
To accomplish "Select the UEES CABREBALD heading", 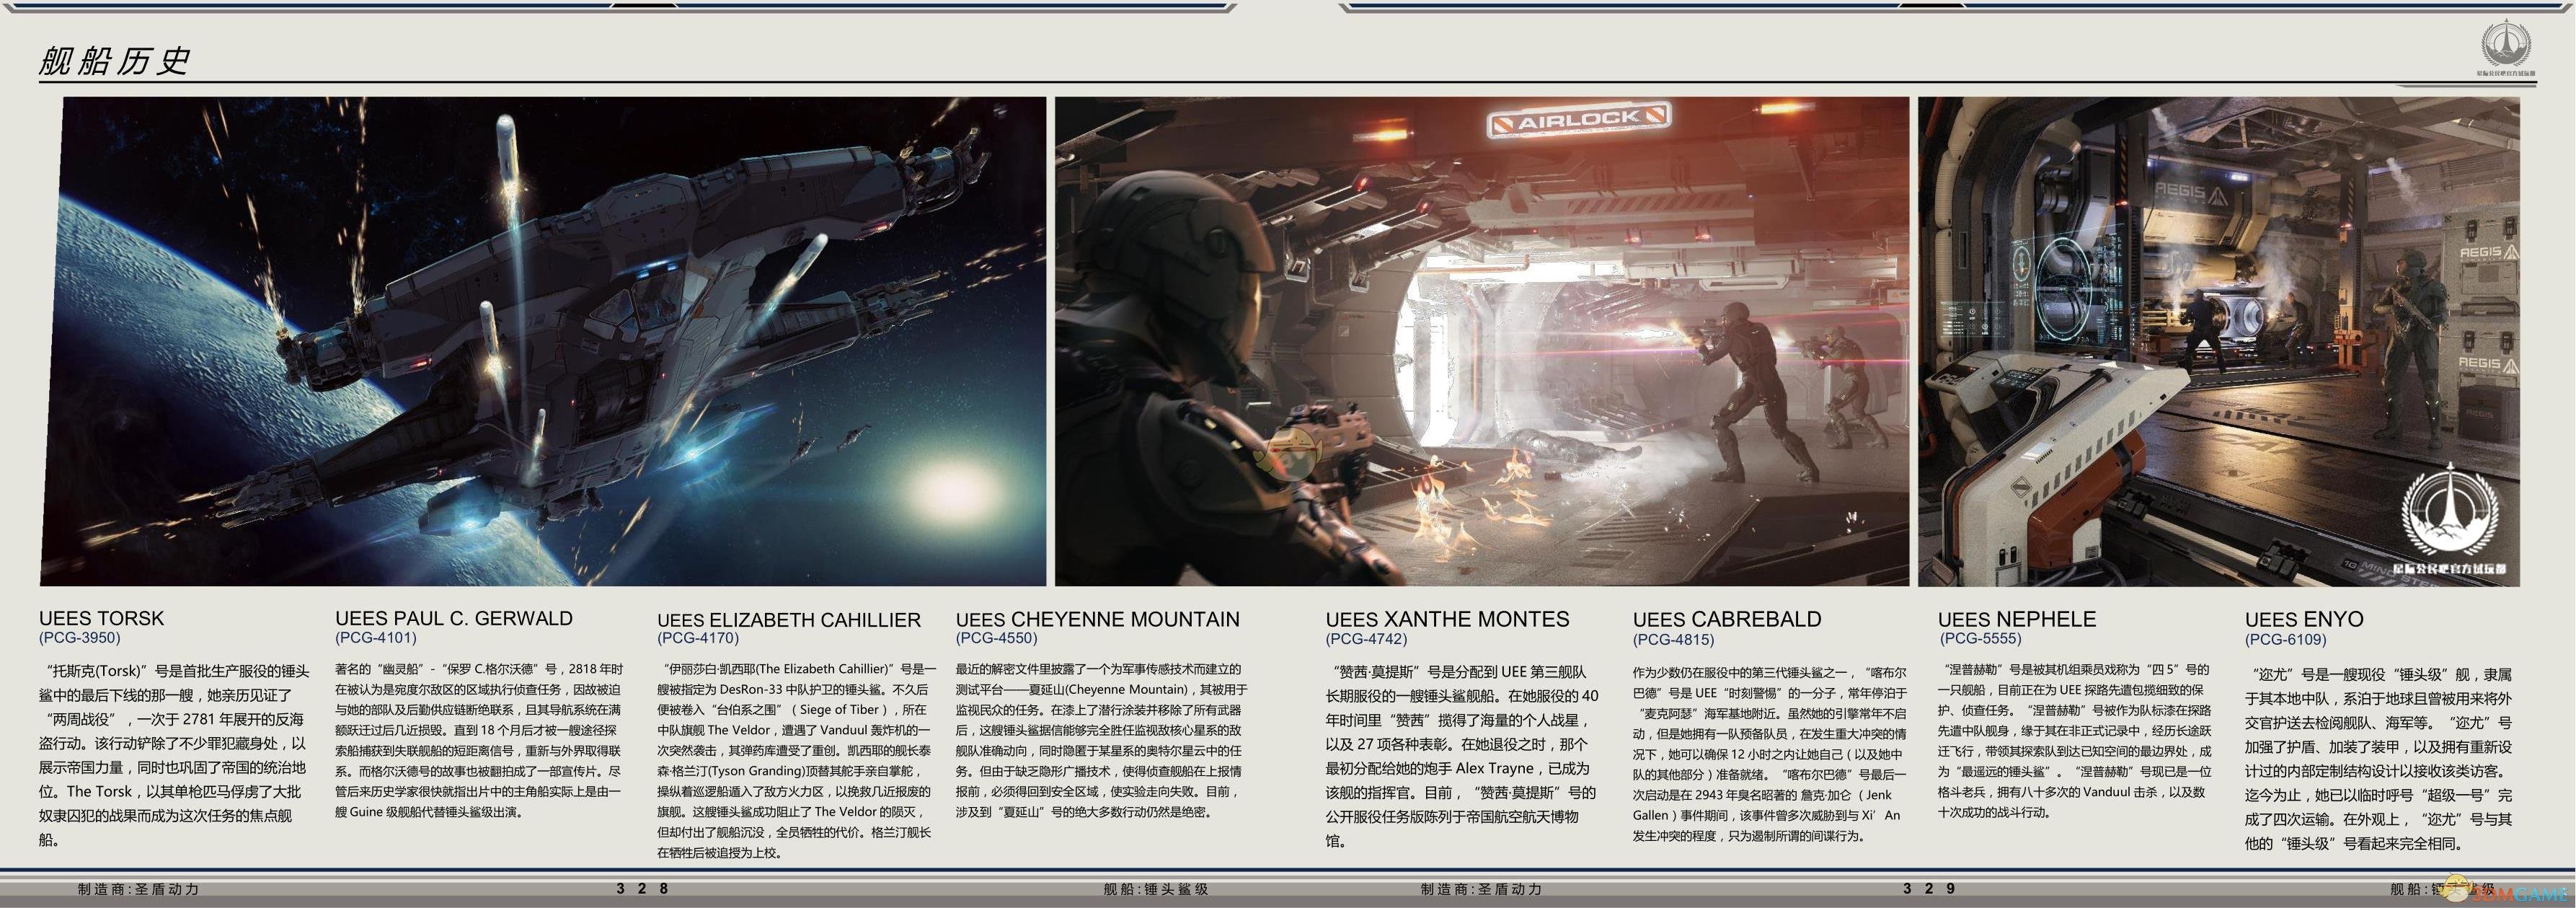I will [1727, 619].
